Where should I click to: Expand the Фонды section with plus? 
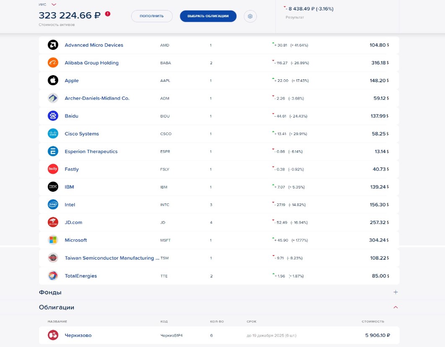point(396,292)
